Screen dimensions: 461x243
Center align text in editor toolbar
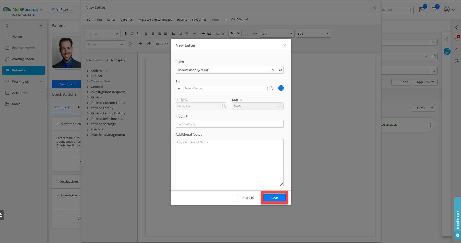[x=153, y=34]
